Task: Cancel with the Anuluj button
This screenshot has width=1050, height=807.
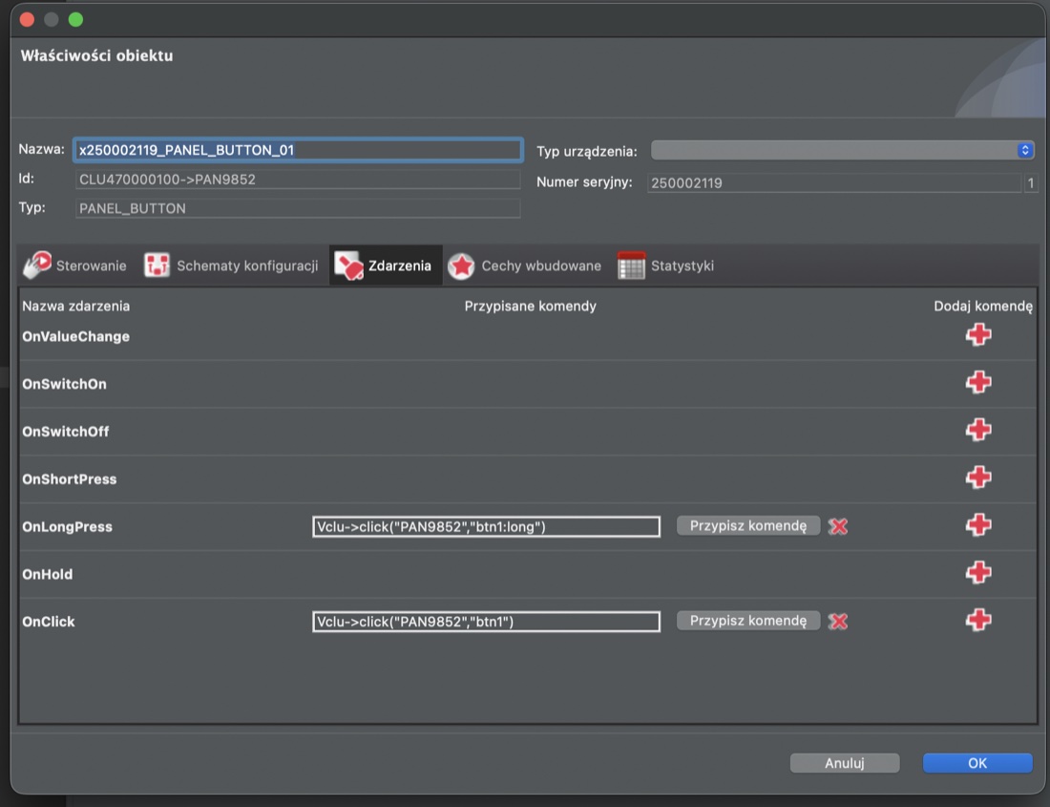Action: pos(845,763)
